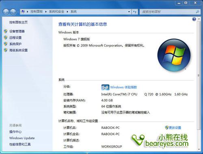Image resolution: width=203 pixels, height=154 pixels.
Task: Click the 5.9 experience index score badge
Action: click(x=105, y=87)
